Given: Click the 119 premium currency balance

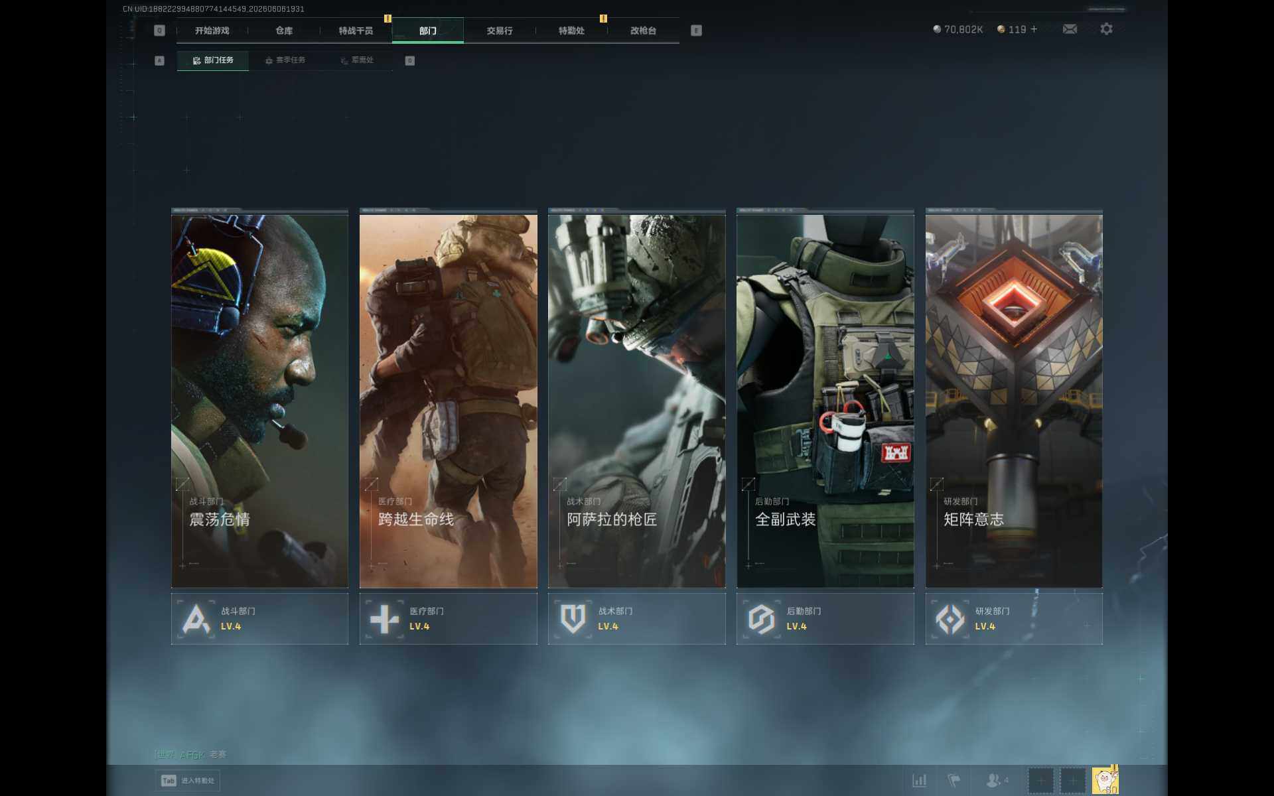Looking at the screenshot, I should click(x=1011, y=29).
